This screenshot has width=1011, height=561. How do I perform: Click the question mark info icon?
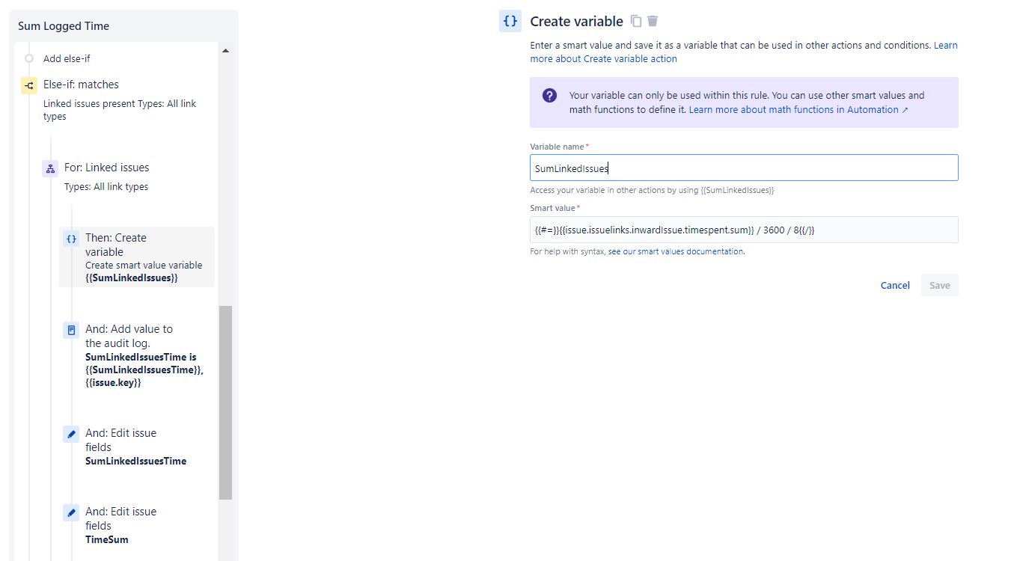[x=549, y=96]
